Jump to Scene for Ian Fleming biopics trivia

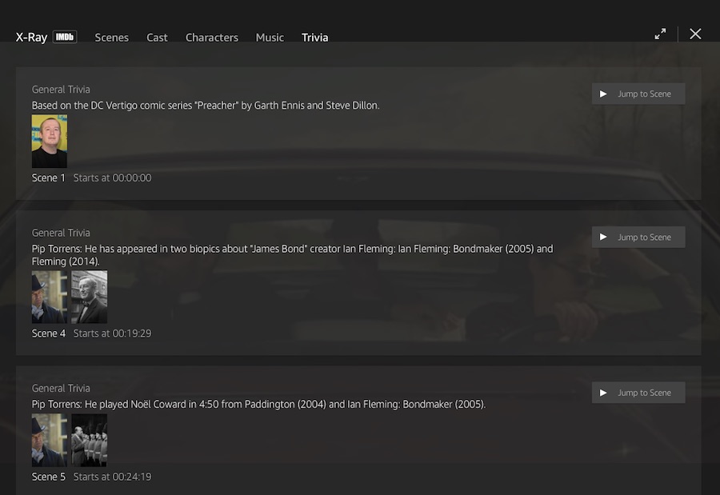click(638, 237)
